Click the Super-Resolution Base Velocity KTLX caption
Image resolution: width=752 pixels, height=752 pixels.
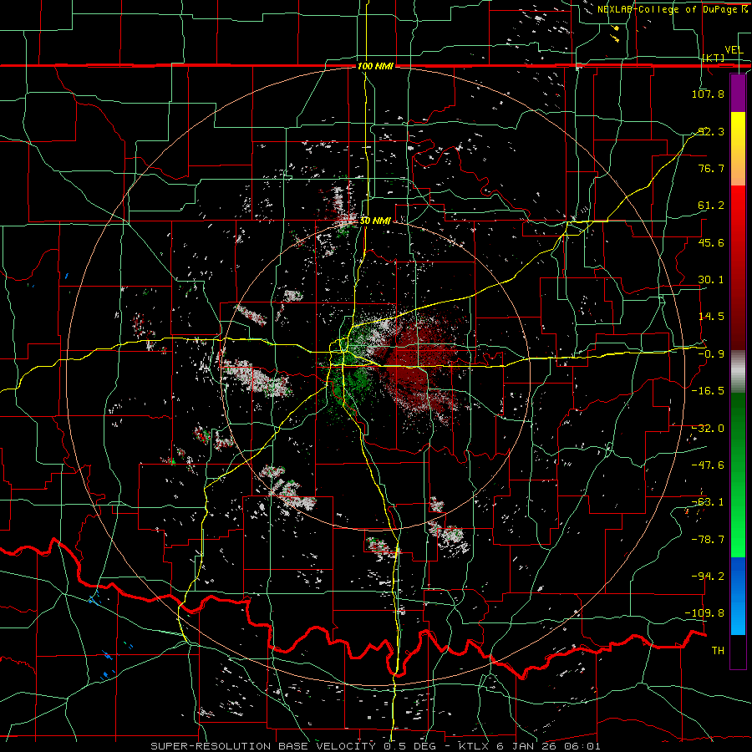[375, 746]
